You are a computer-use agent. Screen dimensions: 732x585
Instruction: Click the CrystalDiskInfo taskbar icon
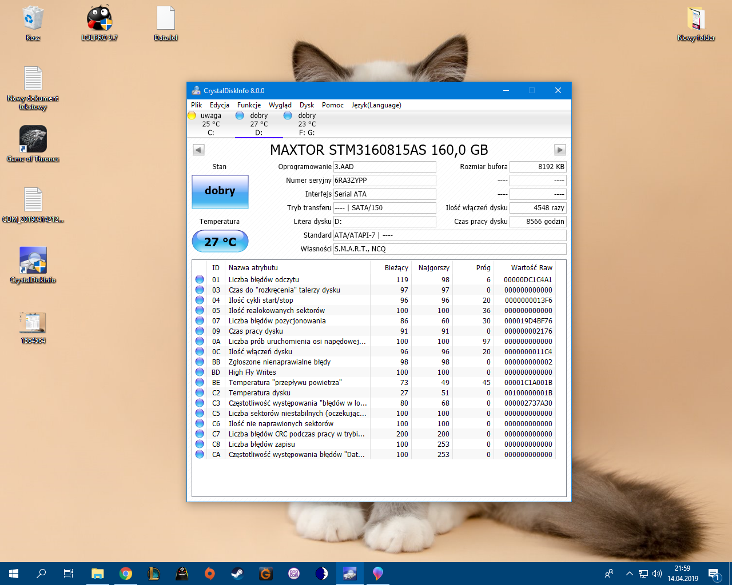point(350,574)
